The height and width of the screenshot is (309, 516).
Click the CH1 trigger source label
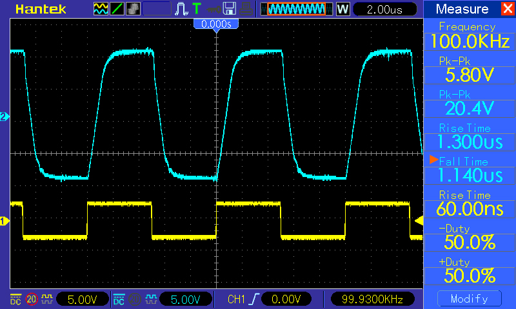(x=236, y=299)
